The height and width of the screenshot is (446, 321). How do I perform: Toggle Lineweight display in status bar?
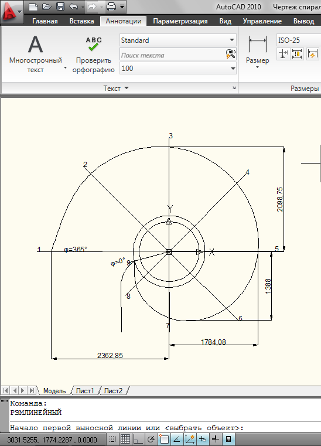pos(216,440)
